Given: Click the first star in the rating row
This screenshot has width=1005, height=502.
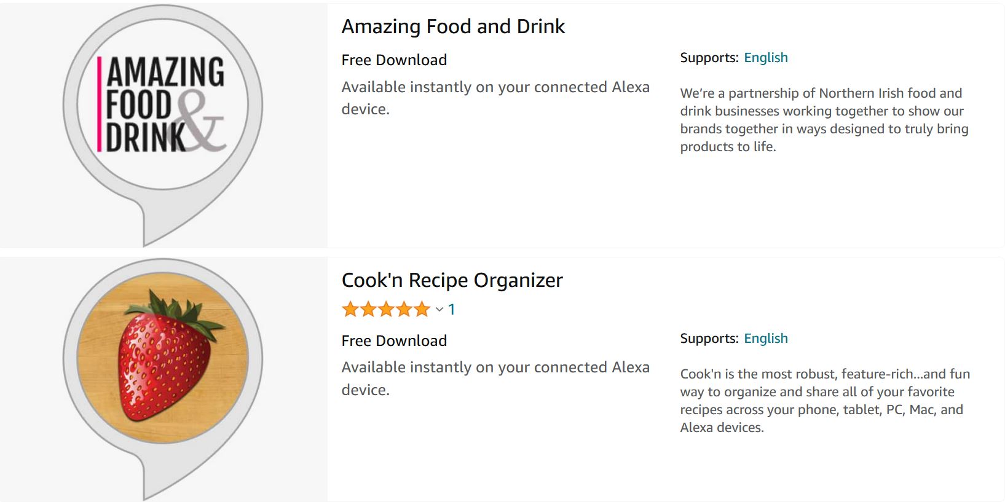Looking at the screenshot, I should click(x=350, y=309).
